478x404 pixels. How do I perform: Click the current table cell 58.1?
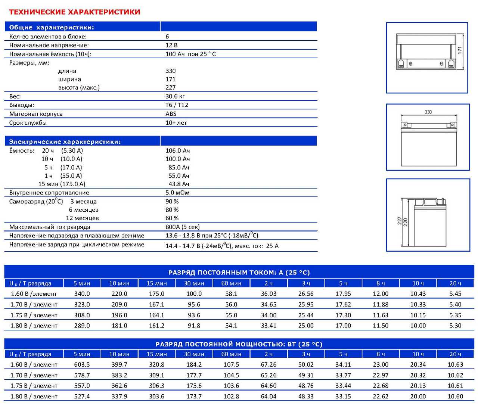pyautogui.click(x=232, y=294)
